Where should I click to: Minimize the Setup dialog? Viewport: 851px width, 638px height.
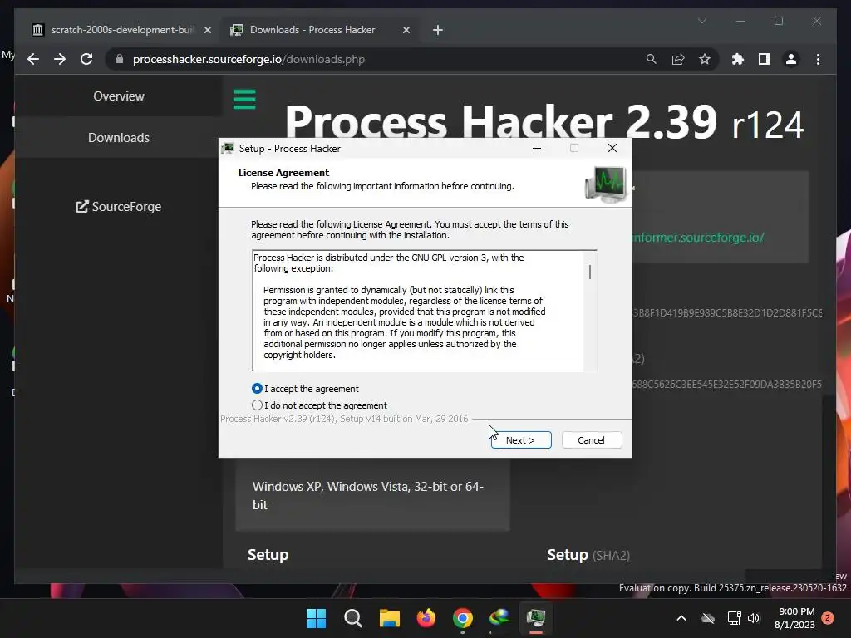pyautogui.click(x=537, y=148)
